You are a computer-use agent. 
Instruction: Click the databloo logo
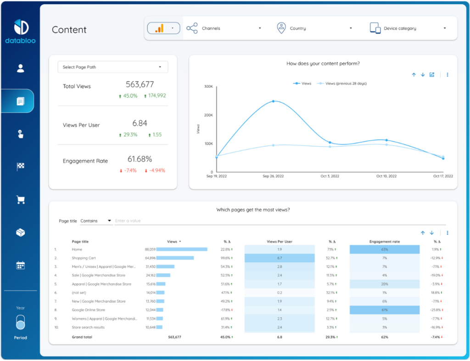point(20,32)
